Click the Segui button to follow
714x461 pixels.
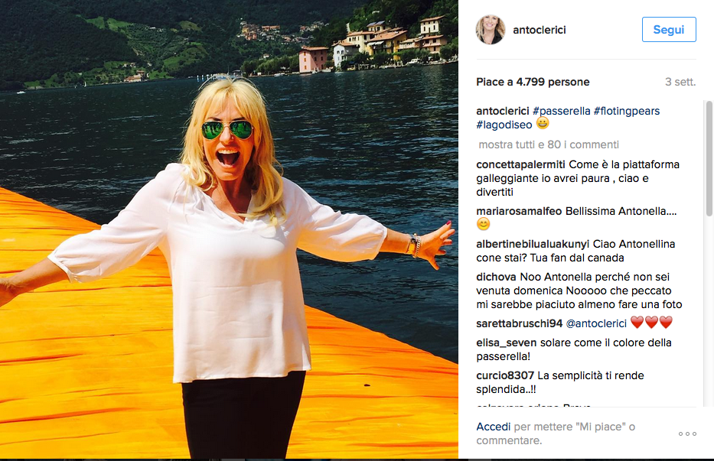[x=668, y=29]
